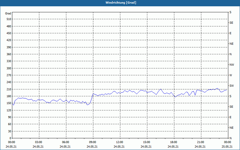Select the 120 y-axis tick label

point(9,110)
